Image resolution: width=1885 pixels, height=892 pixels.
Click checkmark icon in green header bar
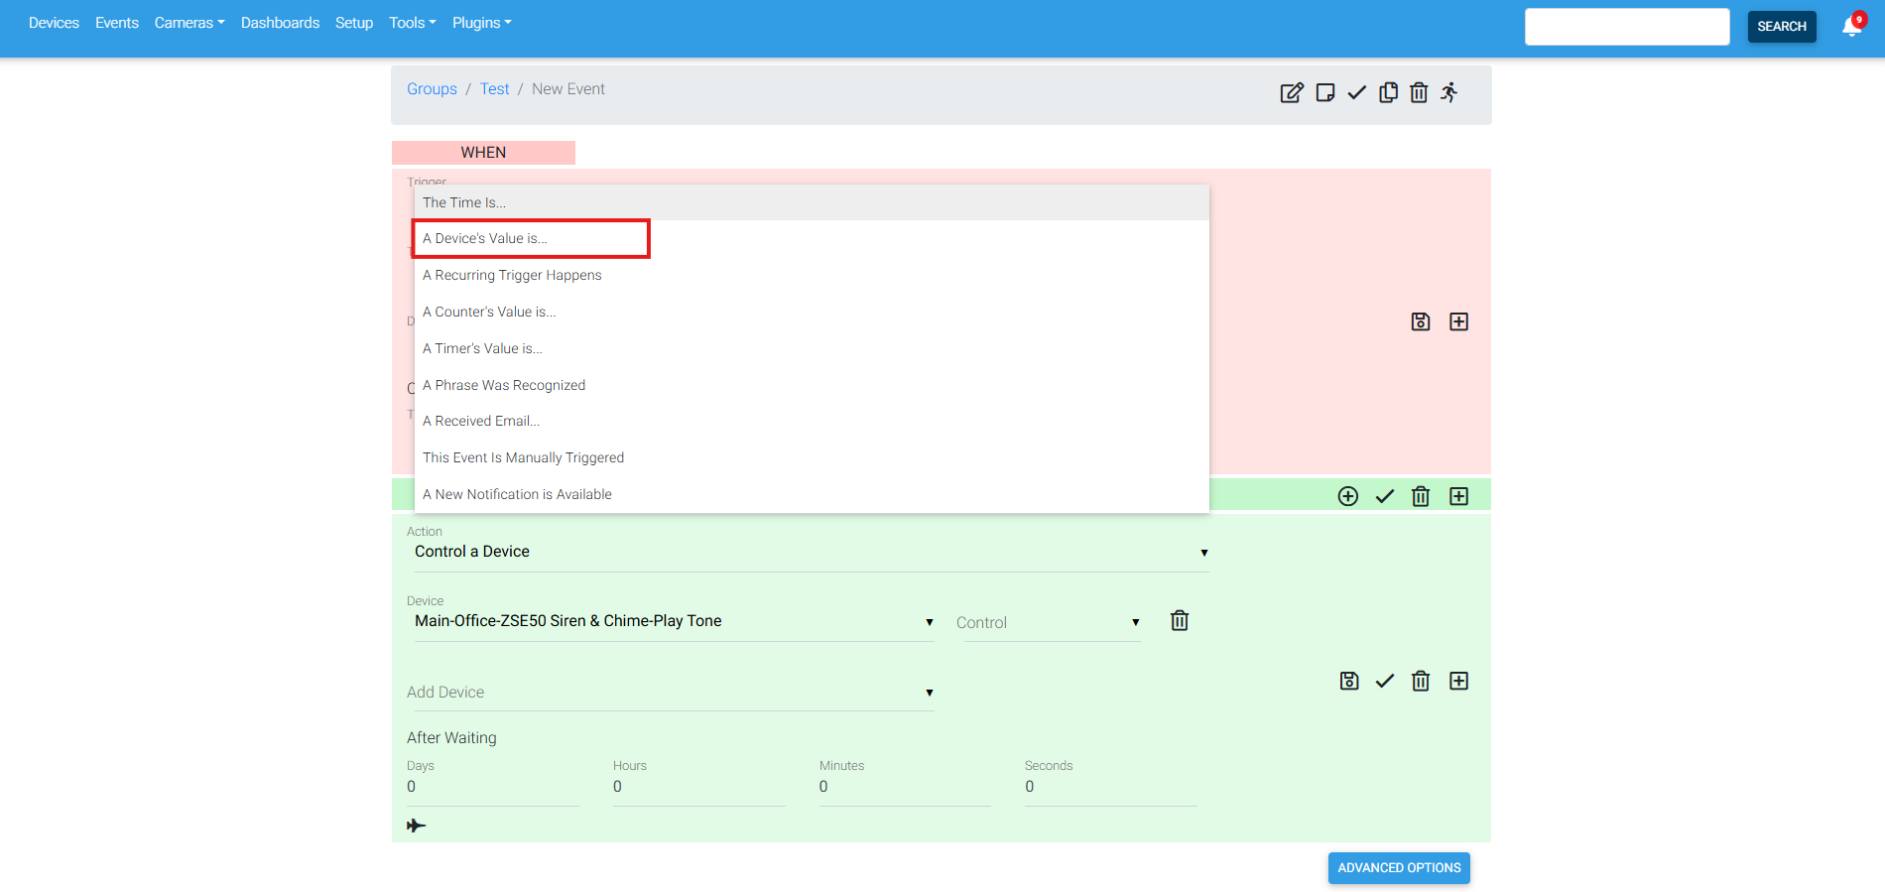1385,496
